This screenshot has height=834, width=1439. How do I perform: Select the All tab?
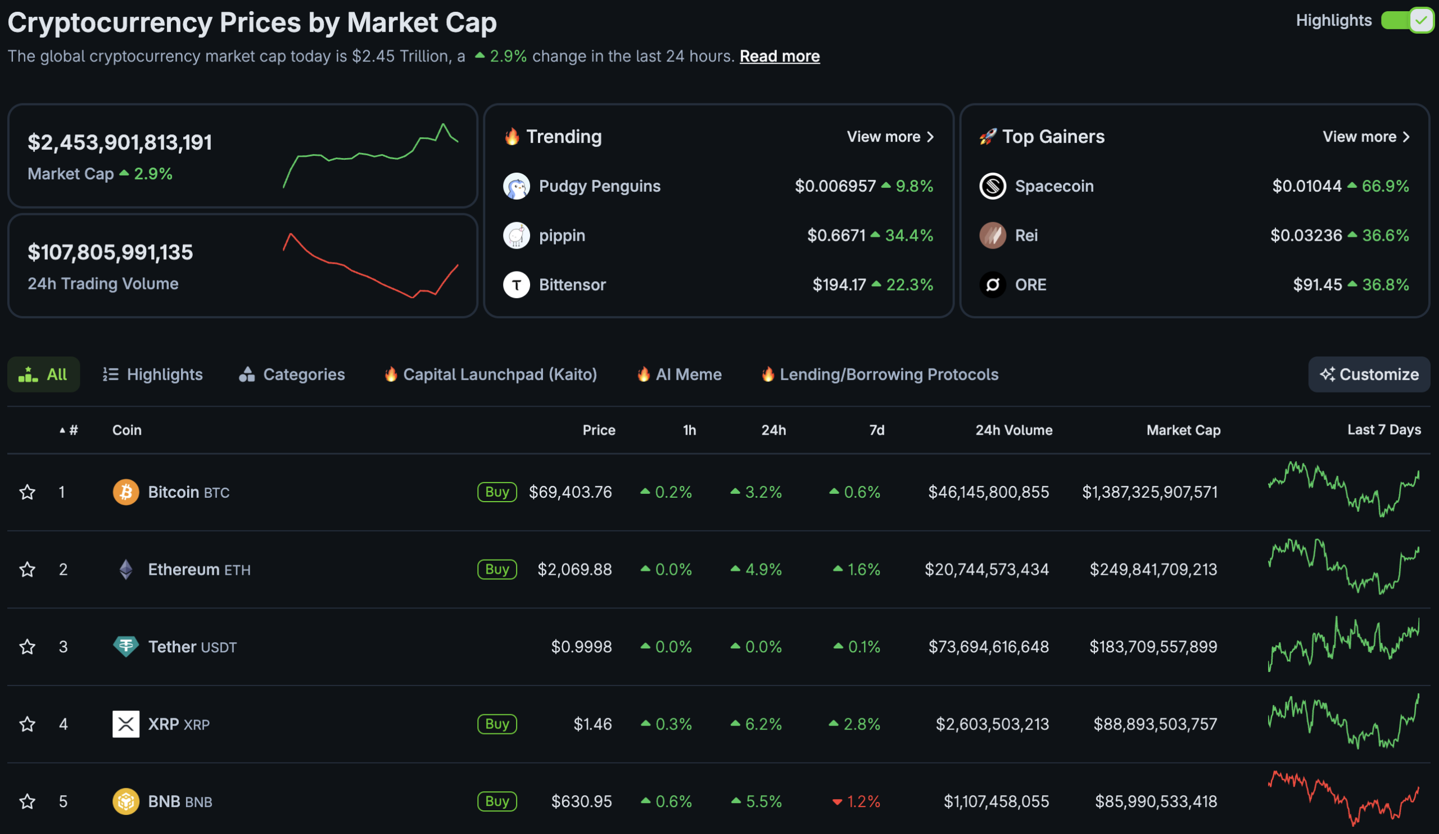(43, 374)
